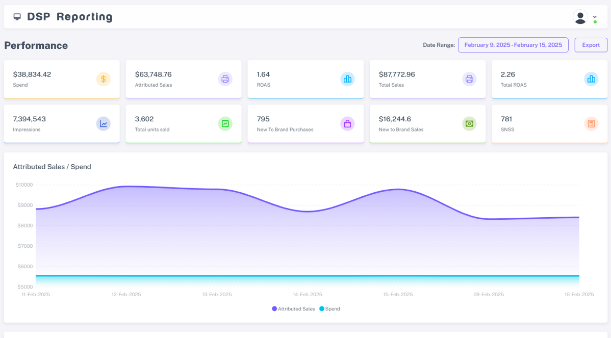Expand the chevron next to profile avatar

click(x=595, y=17)
